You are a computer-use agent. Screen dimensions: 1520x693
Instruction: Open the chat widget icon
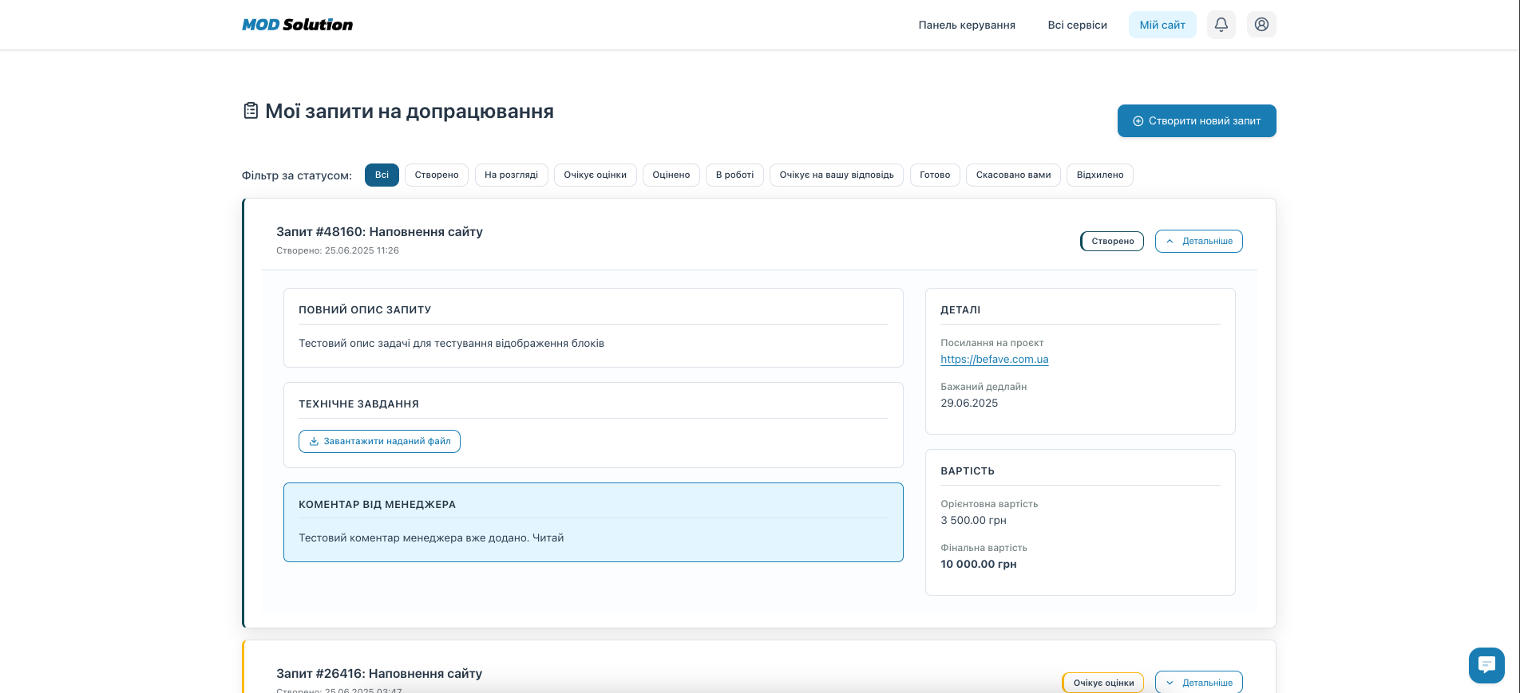point(1486,665)
